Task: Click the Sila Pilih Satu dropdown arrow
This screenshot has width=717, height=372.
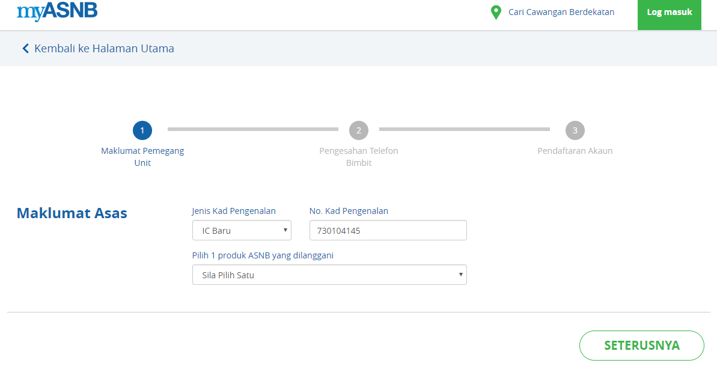Action: point(460,275)
